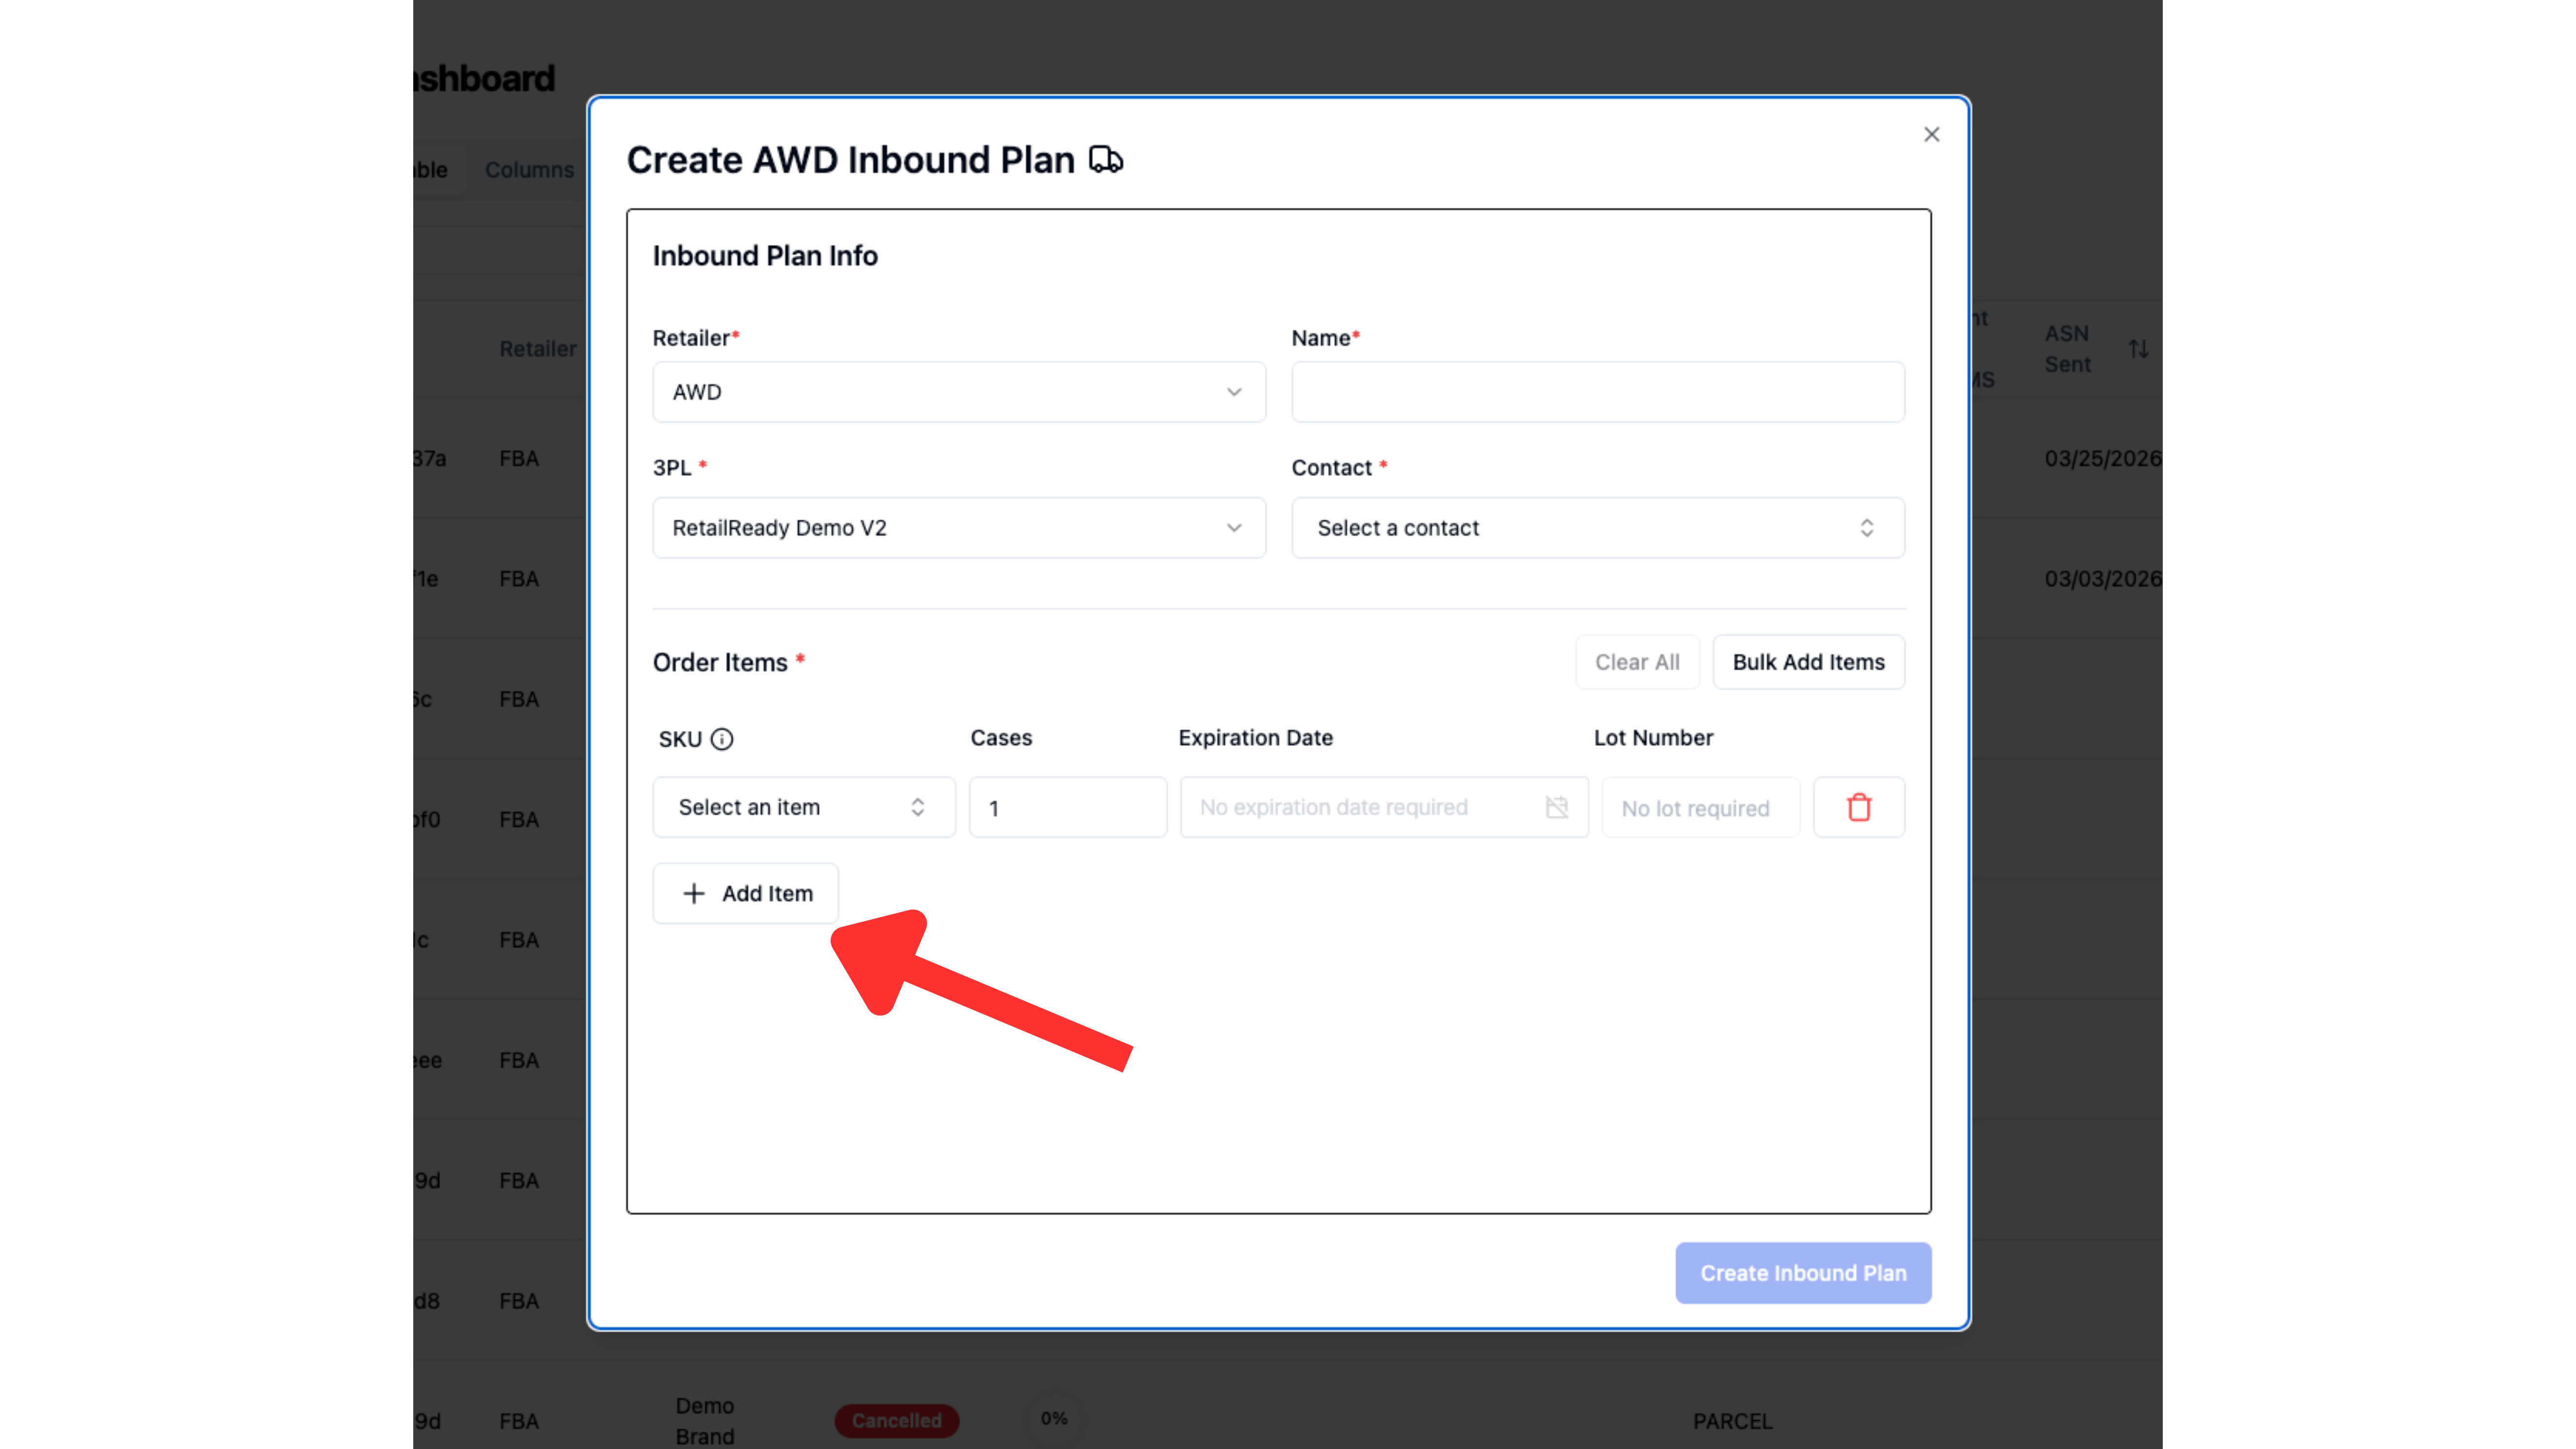Close the Create AWD Inbound Plan dialog
The height and width of the screenshot is (1449, 2576).
click(x=1931, y=134)
